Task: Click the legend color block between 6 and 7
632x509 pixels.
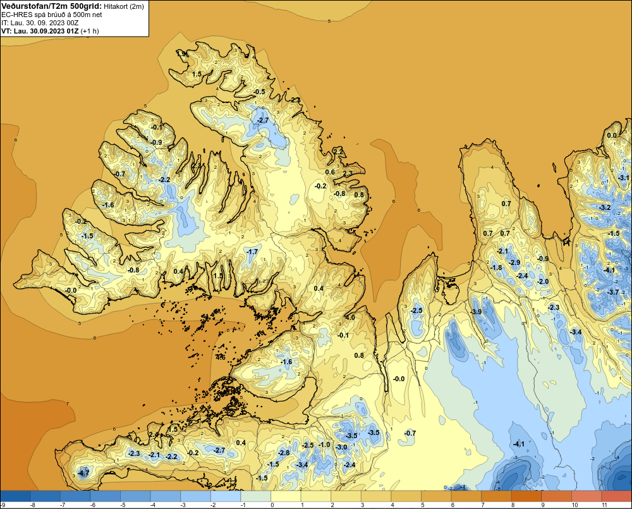Action: (x=466, y=496)
